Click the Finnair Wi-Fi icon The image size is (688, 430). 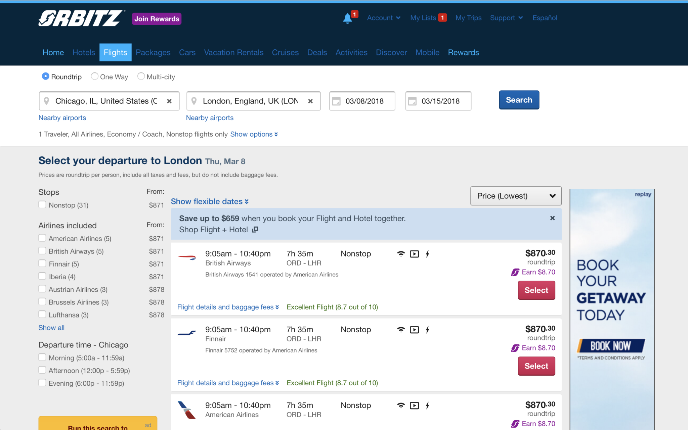(x=401, y=330)
